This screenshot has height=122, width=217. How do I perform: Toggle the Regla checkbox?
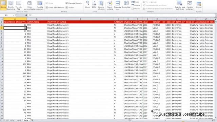[47, 3]
